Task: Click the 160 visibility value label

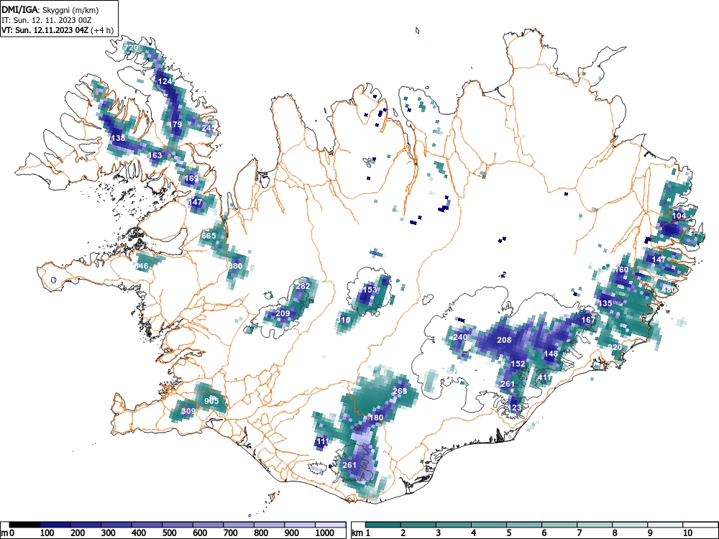Action: click(621, 270)
